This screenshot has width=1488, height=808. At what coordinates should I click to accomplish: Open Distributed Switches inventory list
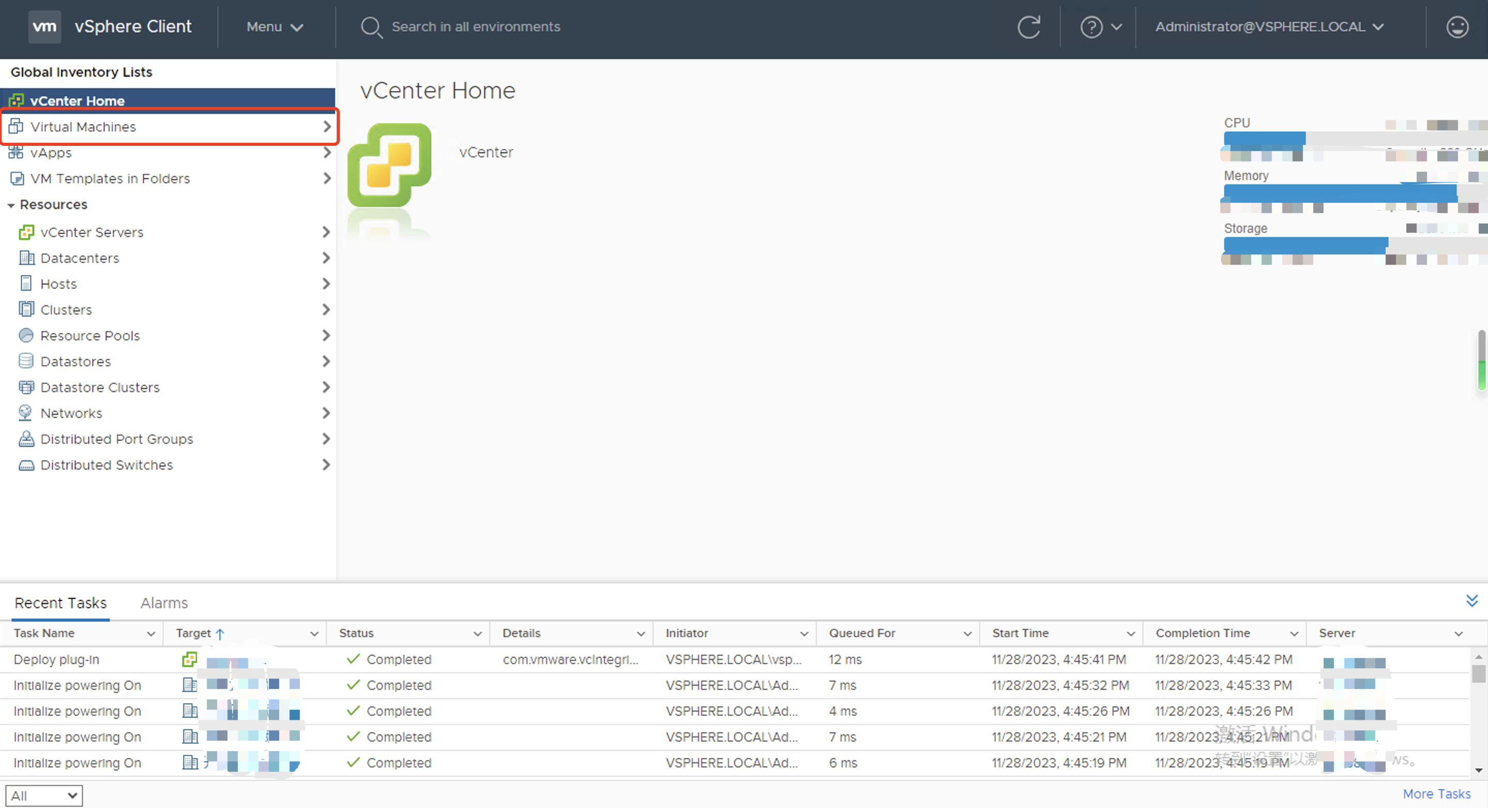(x=168, y=465)
